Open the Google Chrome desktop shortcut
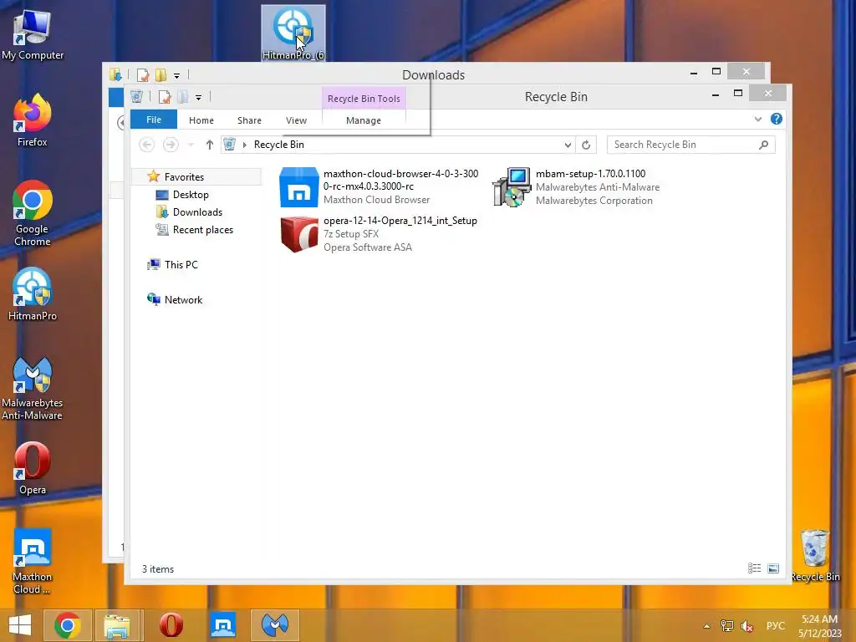856x642 pixels. (x=33, y=213)
